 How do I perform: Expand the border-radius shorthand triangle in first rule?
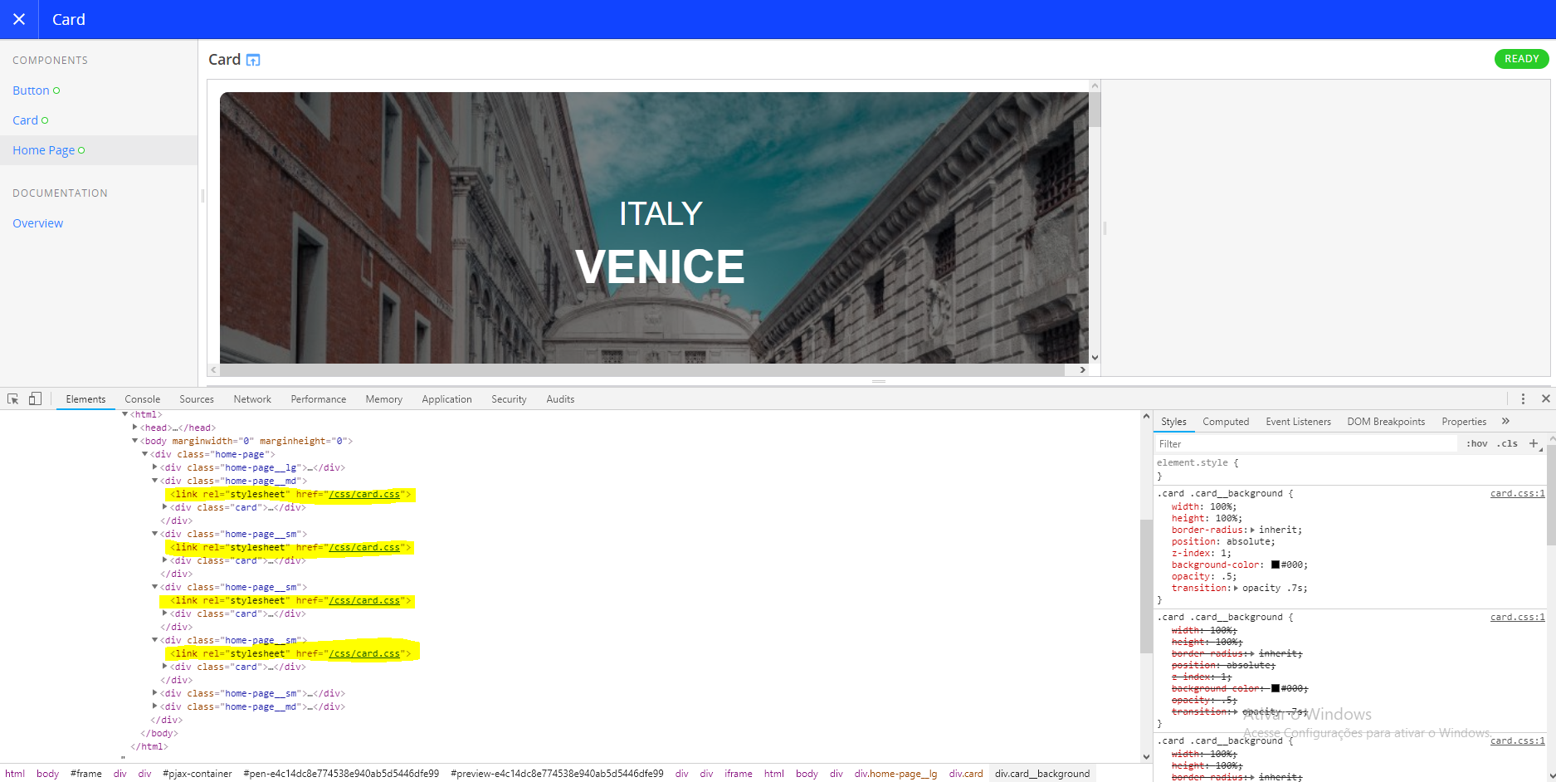(1253, 530)
